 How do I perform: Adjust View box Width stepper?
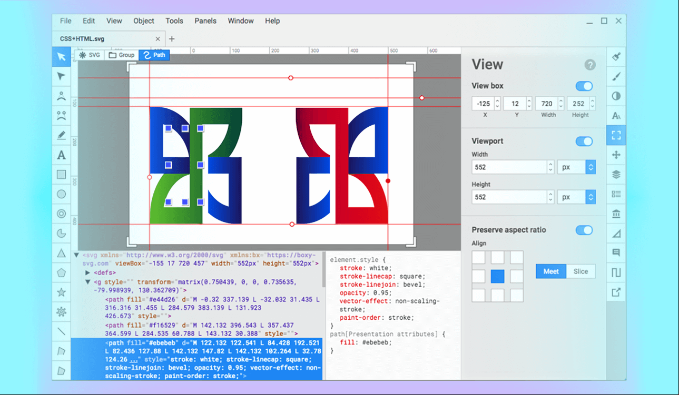coord(561,104)
